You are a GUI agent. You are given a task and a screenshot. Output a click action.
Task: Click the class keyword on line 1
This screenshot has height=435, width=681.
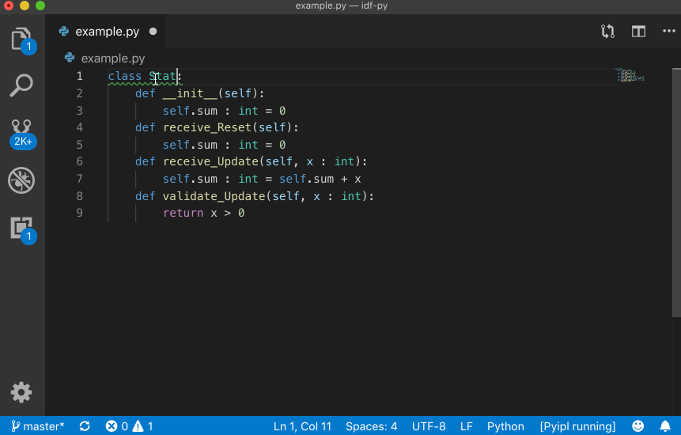point(125,76)
